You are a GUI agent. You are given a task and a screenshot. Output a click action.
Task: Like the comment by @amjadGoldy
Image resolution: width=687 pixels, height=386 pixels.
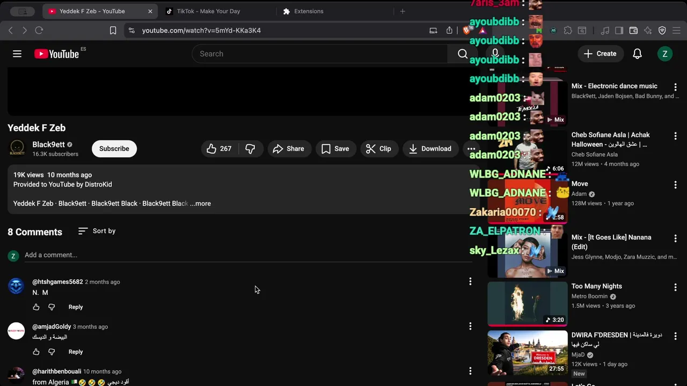[x=36, y=352]
